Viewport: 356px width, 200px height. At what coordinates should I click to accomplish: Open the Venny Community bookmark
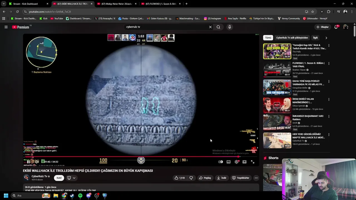289,19
